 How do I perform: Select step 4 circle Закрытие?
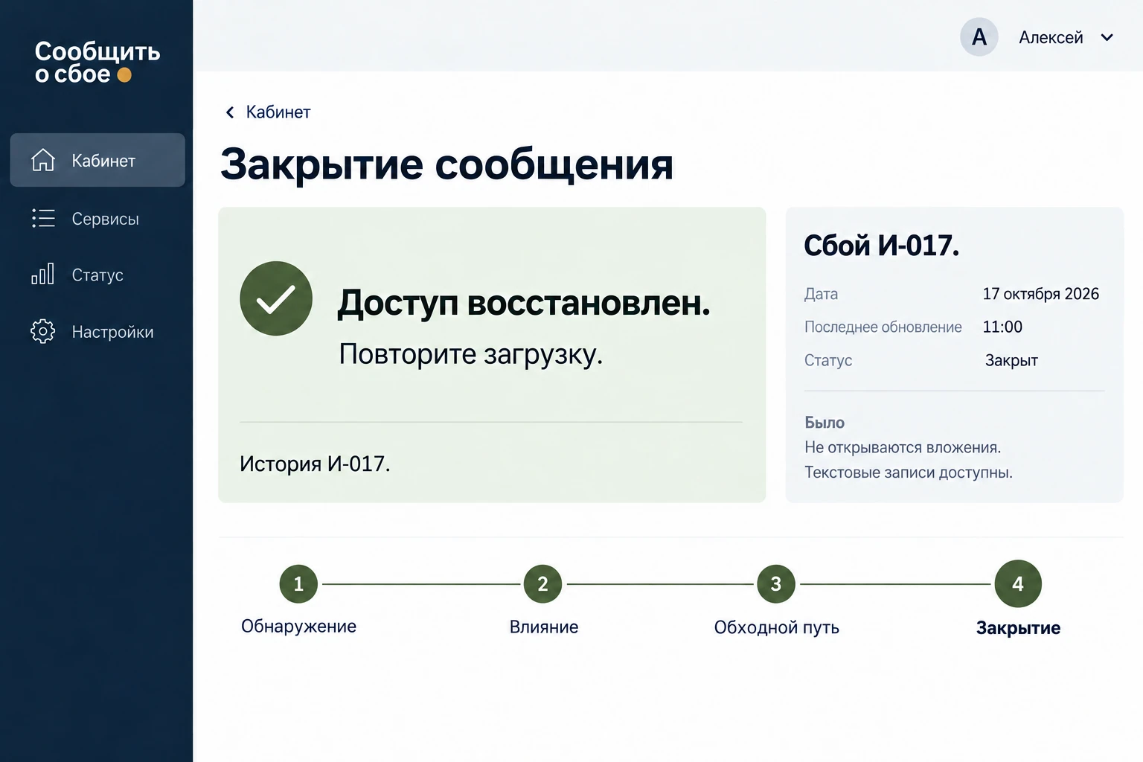coord(1018,583)
